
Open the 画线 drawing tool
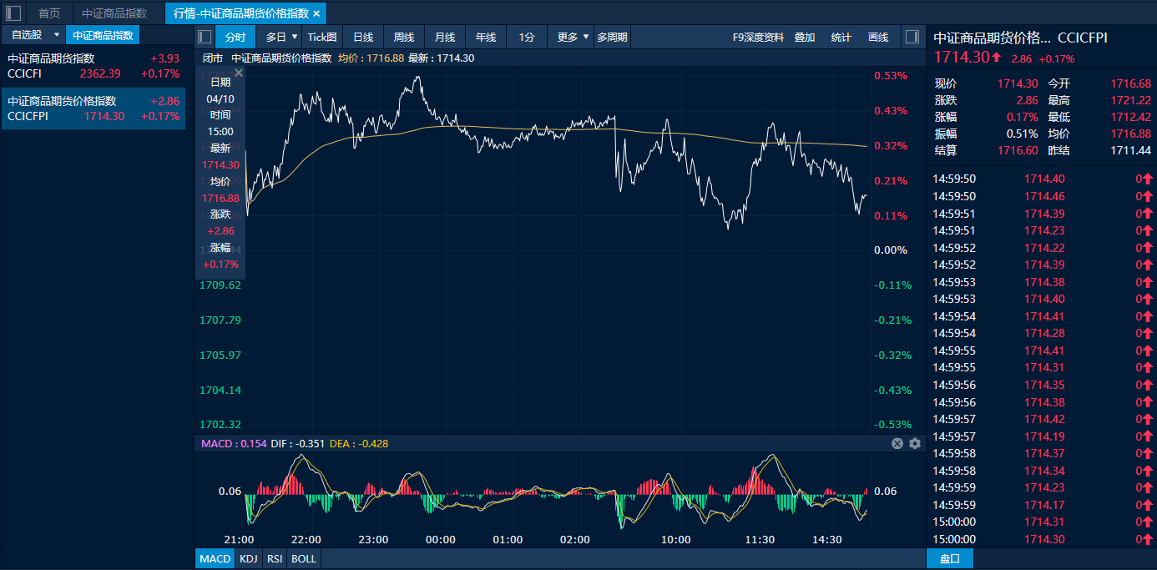pyautogui.click(x=878, y=37)
